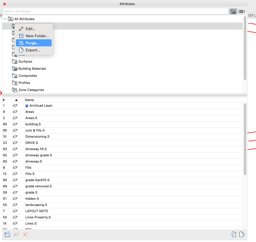This screenshot has height=242, width=256.
Task: Click the Building Materials folder icon
Action: pos(14,68)
